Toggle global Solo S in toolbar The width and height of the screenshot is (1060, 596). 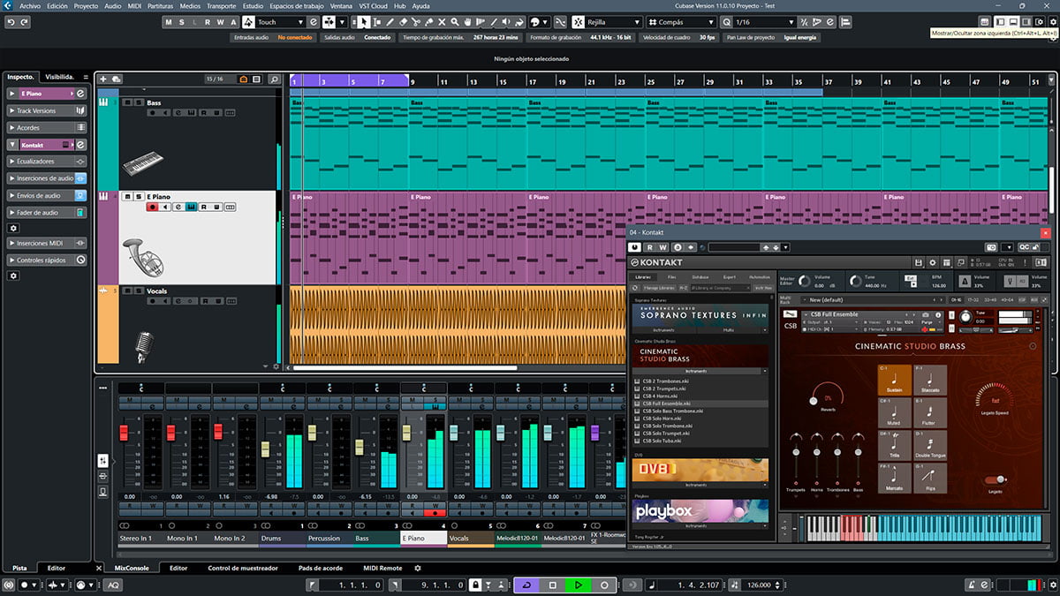(182, 21)
